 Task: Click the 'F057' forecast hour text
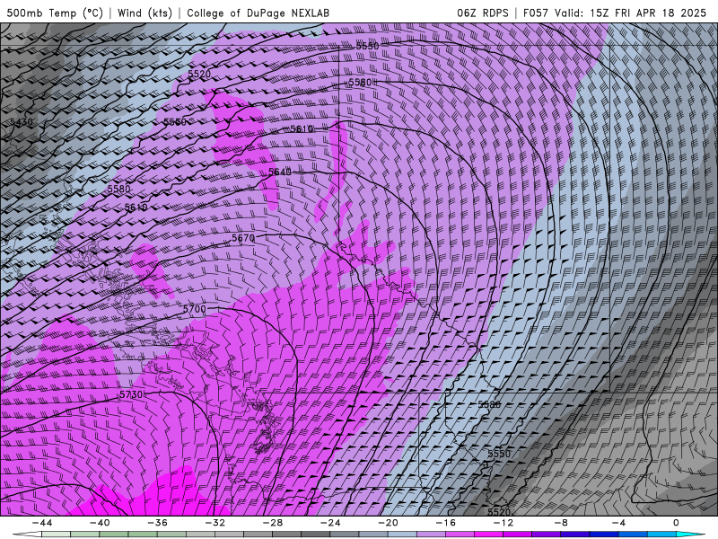pos(535,13)
